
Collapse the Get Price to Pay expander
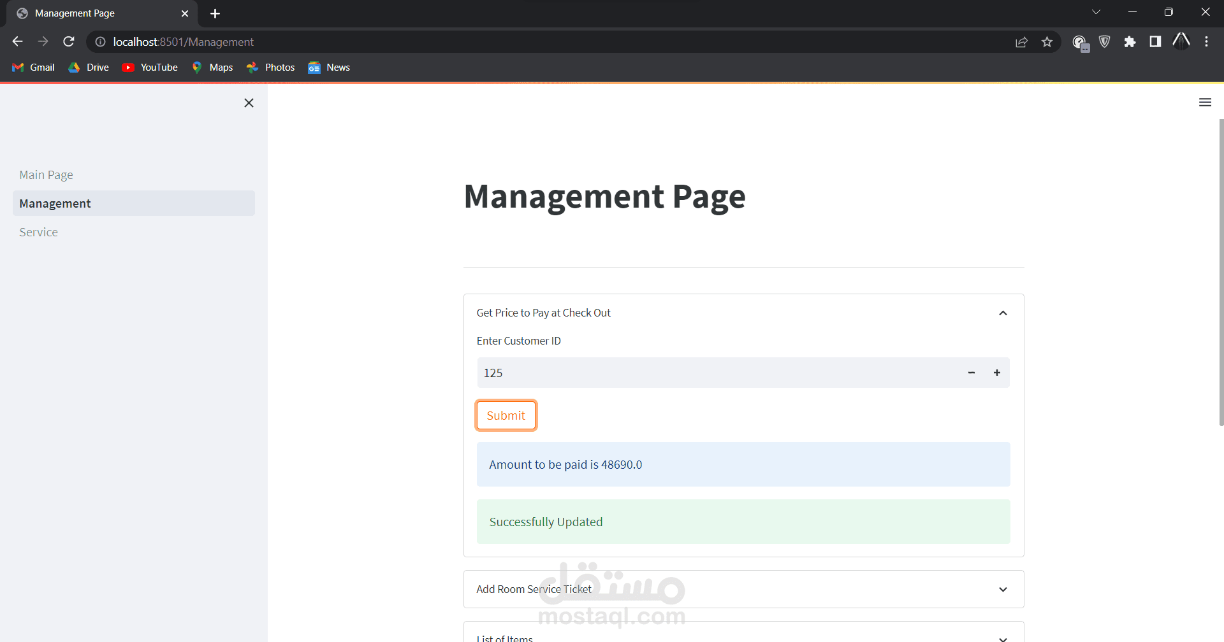[743, 313]
